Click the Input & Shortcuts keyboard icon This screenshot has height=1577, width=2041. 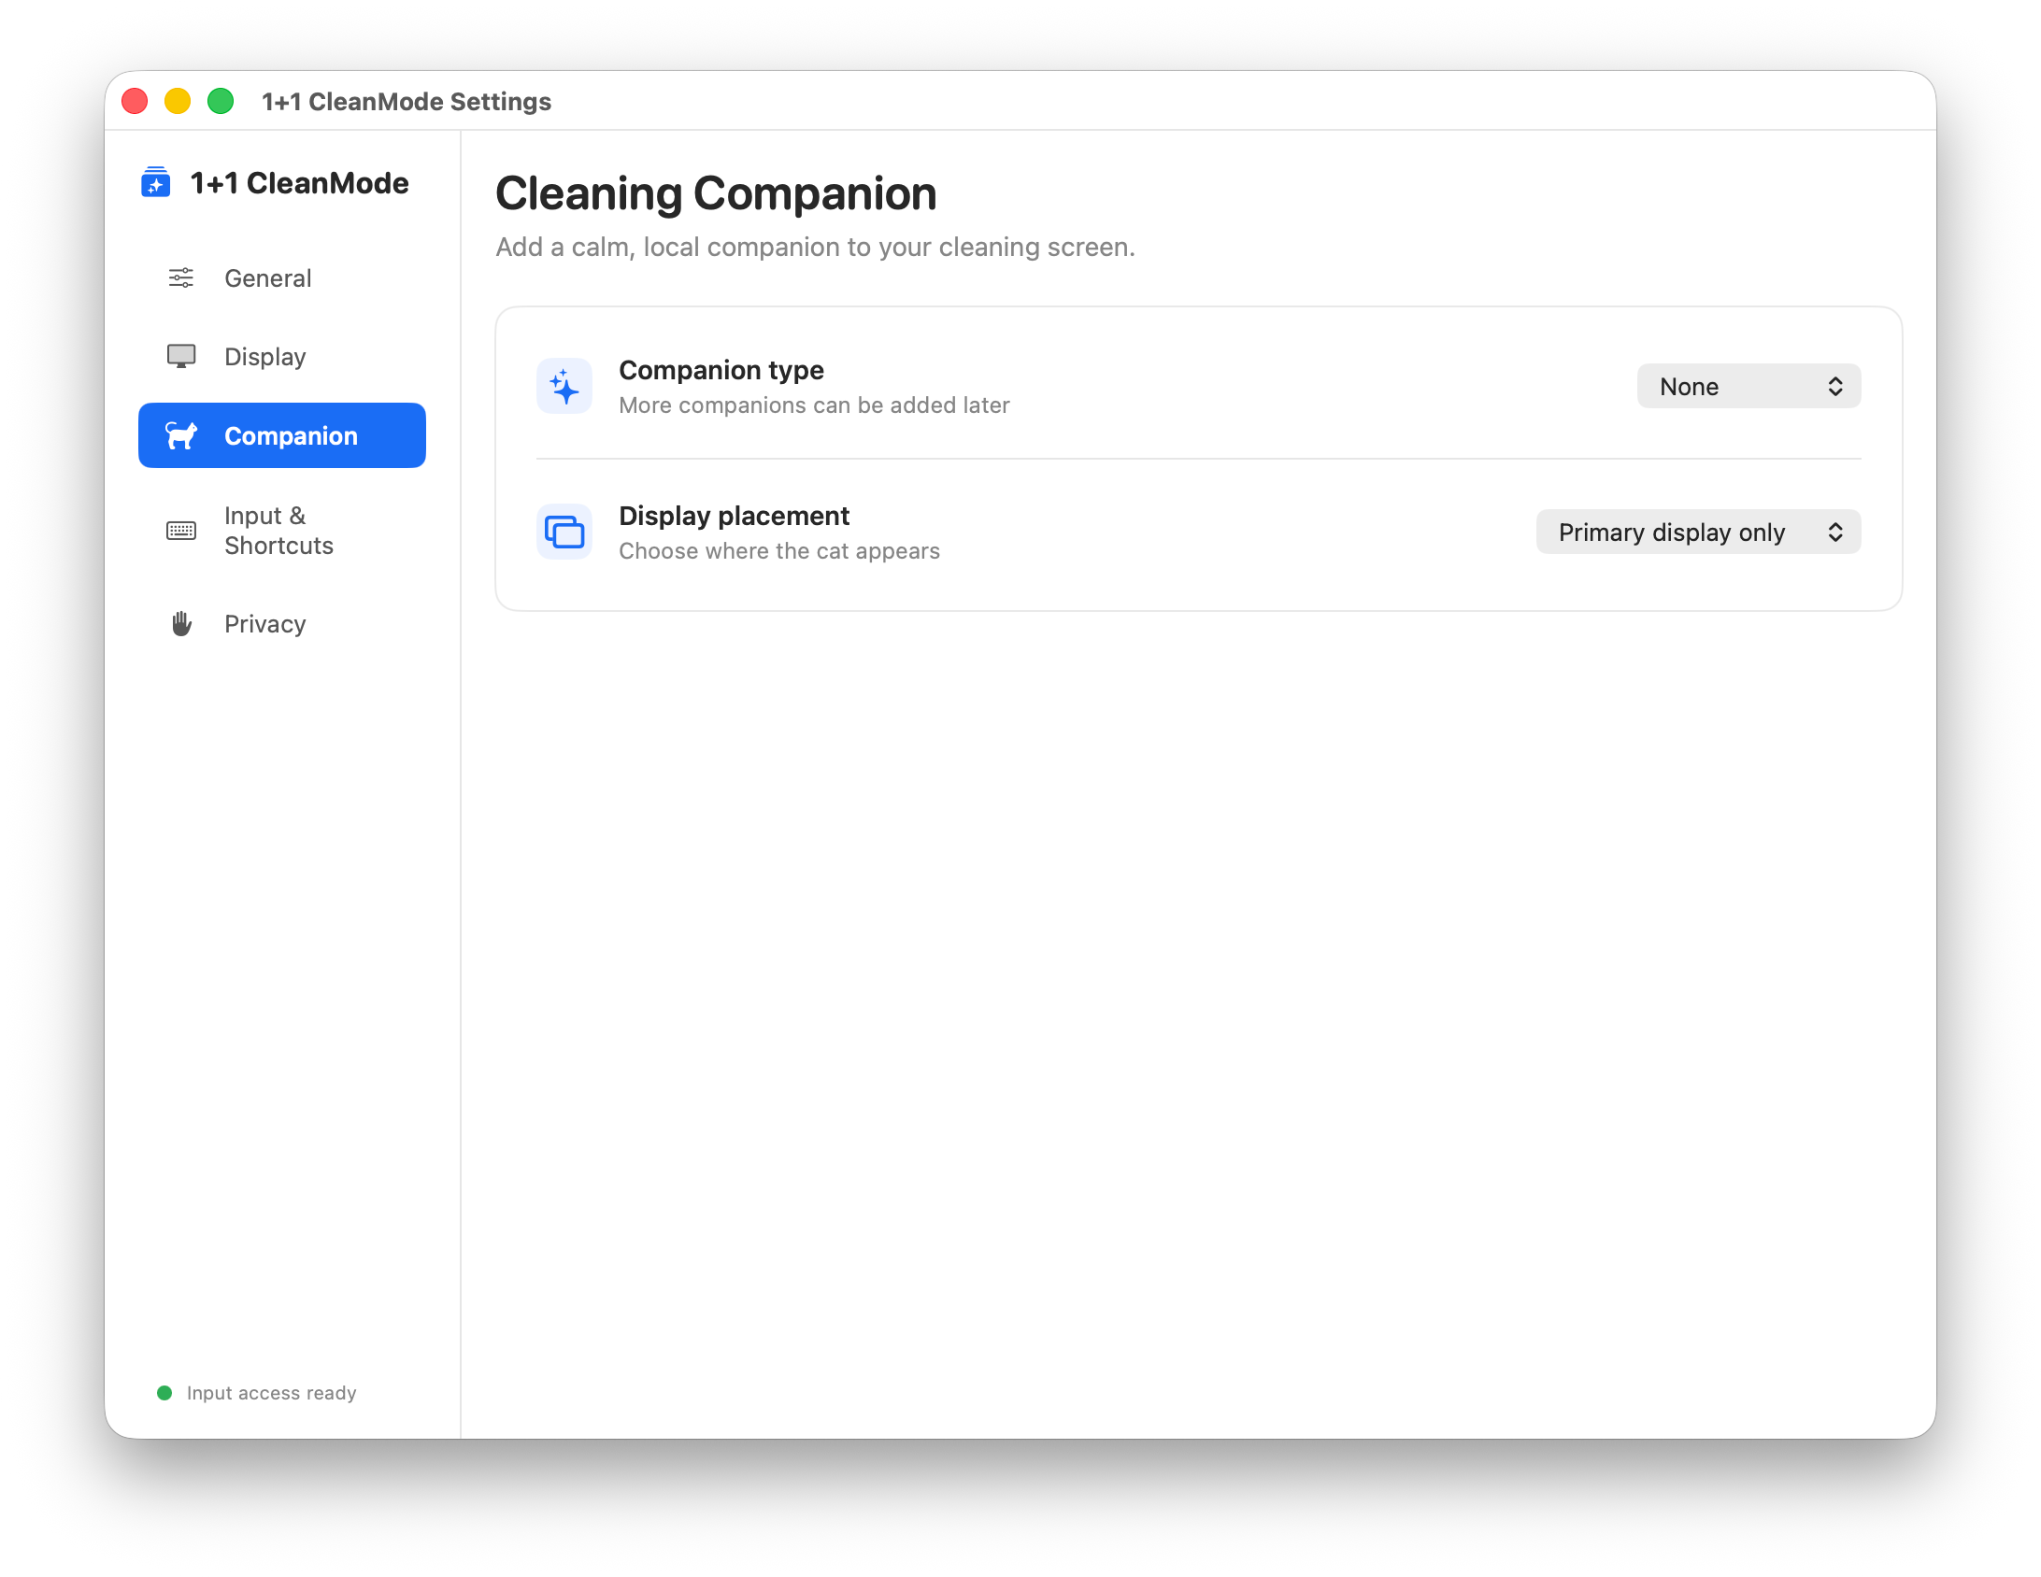tap(181, 531)
